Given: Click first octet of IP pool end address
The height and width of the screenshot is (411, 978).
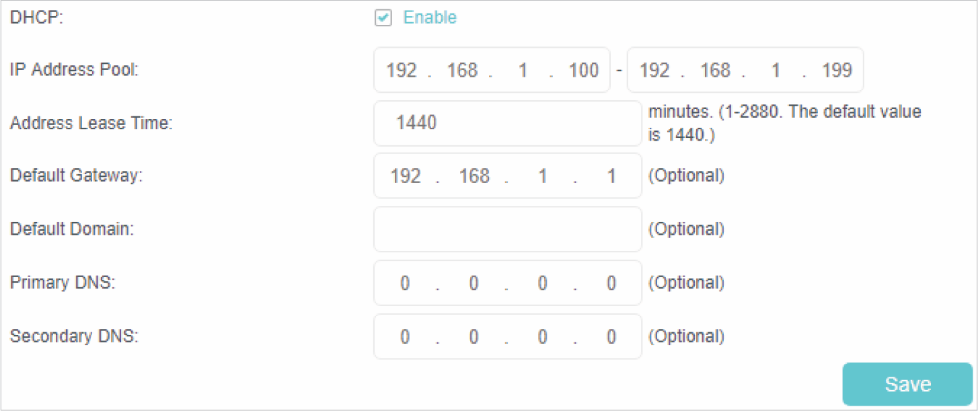Looking at the screenshot, I should [654, 70].
